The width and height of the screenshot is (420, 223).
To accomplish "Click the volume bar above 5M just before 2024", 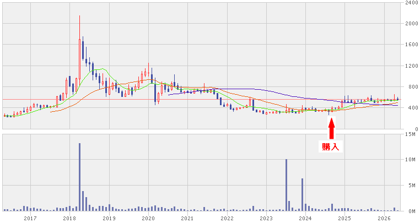I will pyautogui.click(x=302, y=194).
